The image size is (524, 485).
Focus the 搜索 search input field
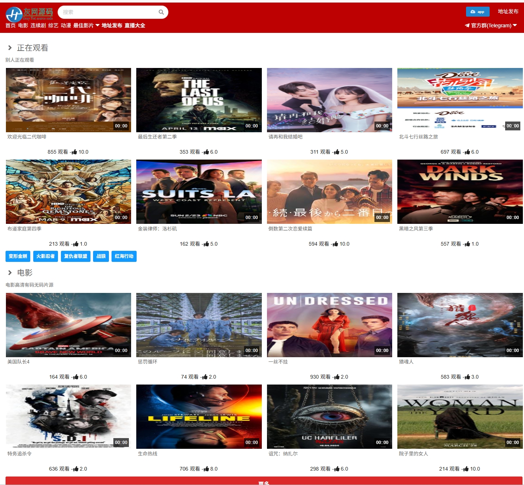[x=109, y=12]
